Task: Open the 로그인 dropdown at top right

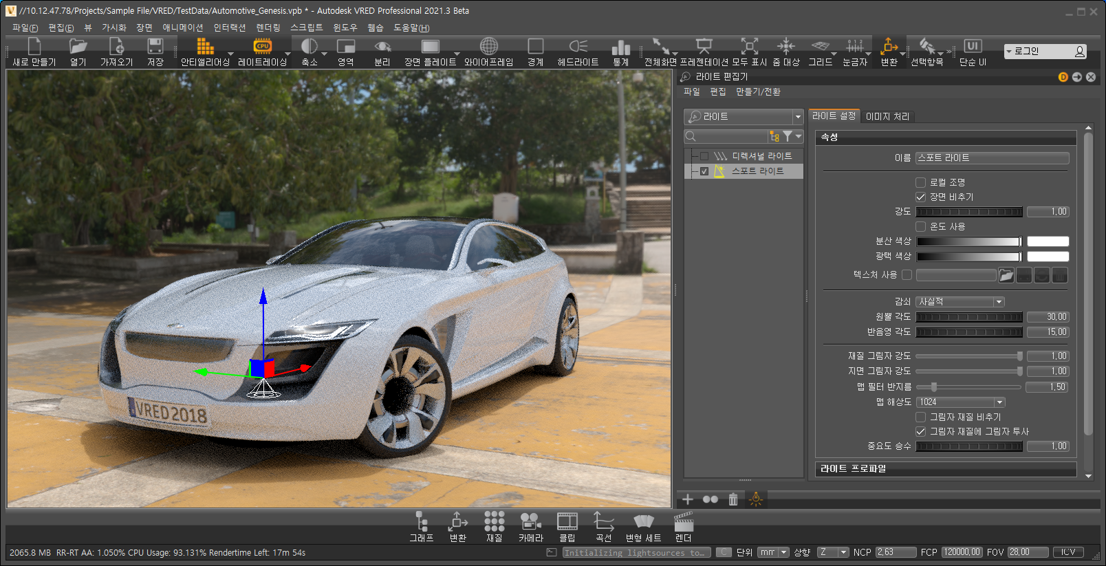Action: [x=1044, y=52]
